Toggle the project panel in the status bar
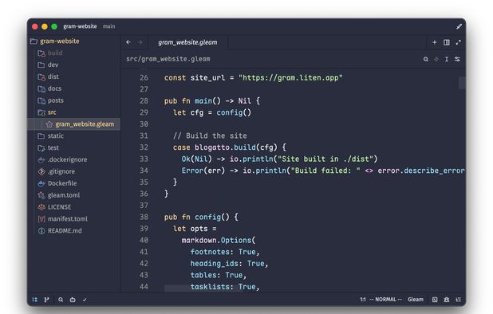This screenshot has height=314, width=493. (35, 300)
